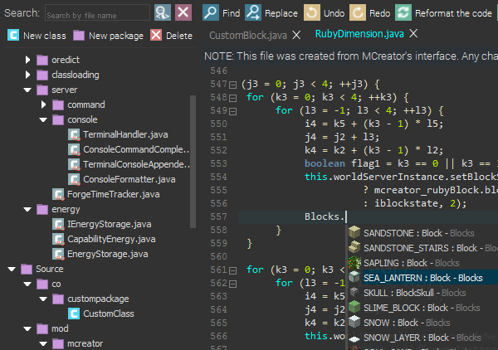498x350 pixels.
Task: Collapse the custompackage folder
Action: coord(43,299)
